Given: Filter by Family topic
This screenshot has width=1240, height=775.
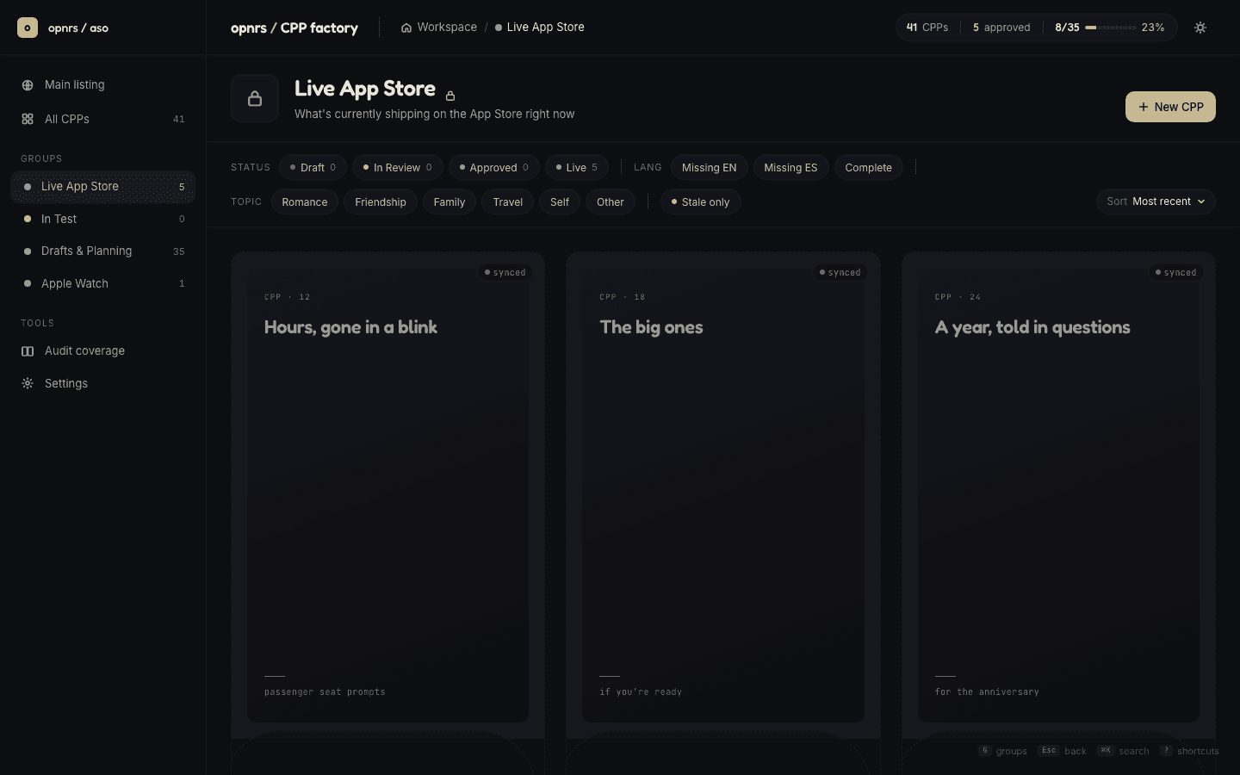Looking at the screenshot, I should (449, 201).
